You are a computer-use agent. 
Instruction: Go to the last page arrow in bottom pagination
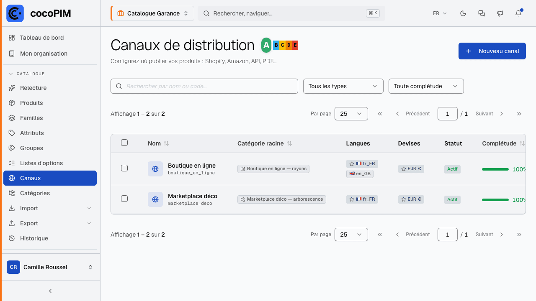[x=519, y=235]
